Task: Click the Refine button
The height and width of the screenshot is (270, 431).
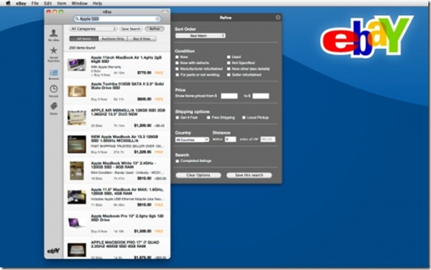Action: point(155,29)
